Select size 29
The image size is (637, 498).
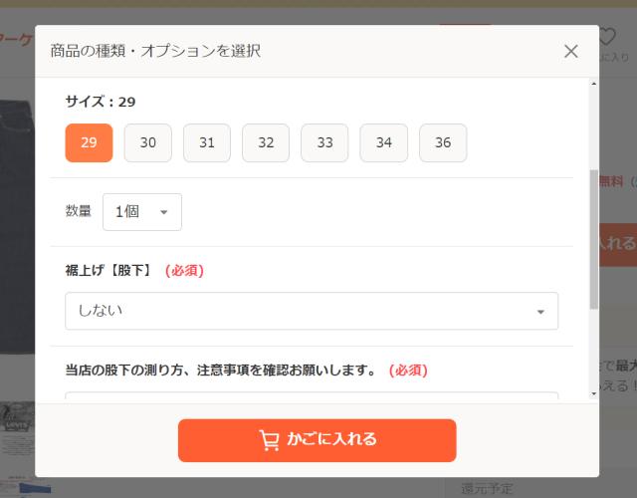click(89, 142)
